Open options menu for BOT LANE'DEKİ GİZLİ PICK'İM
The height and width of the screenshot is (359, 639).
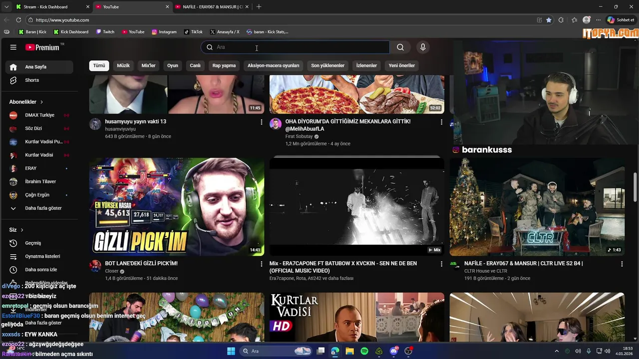coord(261,264)
